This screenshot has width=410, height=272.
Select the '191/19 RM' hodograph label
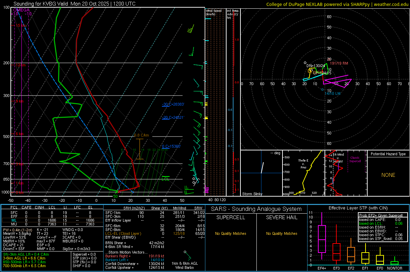(x=339, y=63)
